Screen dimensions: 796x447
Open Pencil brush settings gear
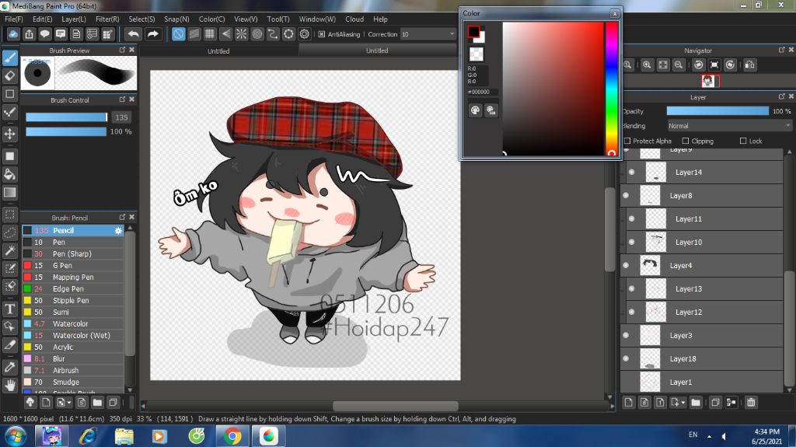(118, 231)
